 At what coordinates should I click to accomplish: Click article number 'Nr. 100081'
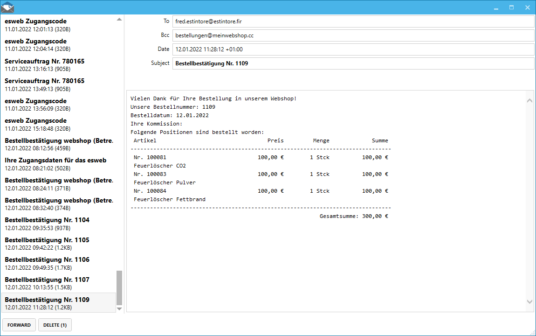pos(150,157)
